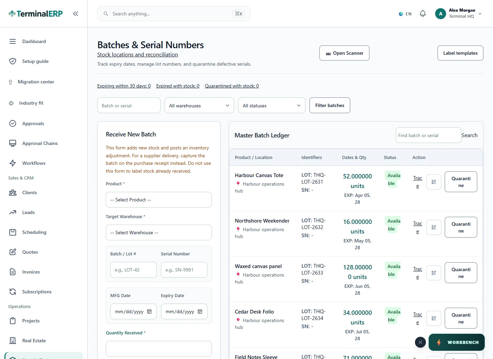
Task: Open the Workbench lightning panel
Action: (456, 342)
